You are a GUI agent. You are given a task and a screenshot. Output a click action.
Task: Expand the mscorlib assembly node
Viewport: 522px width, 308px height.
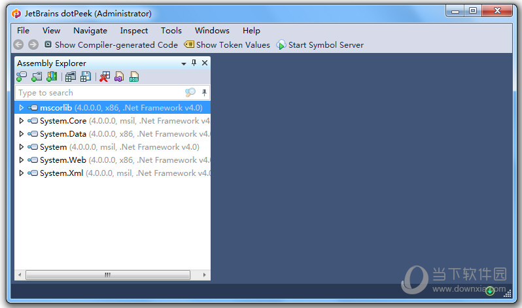pos(22,107)
